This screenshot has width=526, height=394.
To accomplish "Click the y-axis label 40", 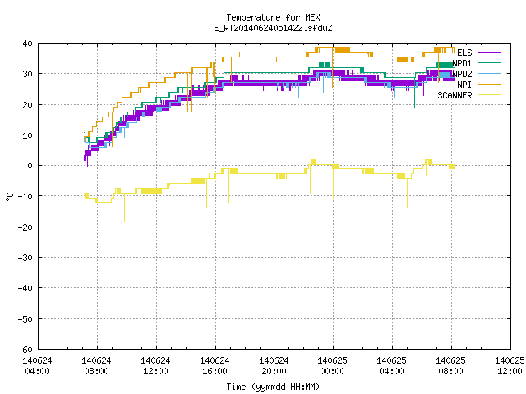I will coord(27,44).
